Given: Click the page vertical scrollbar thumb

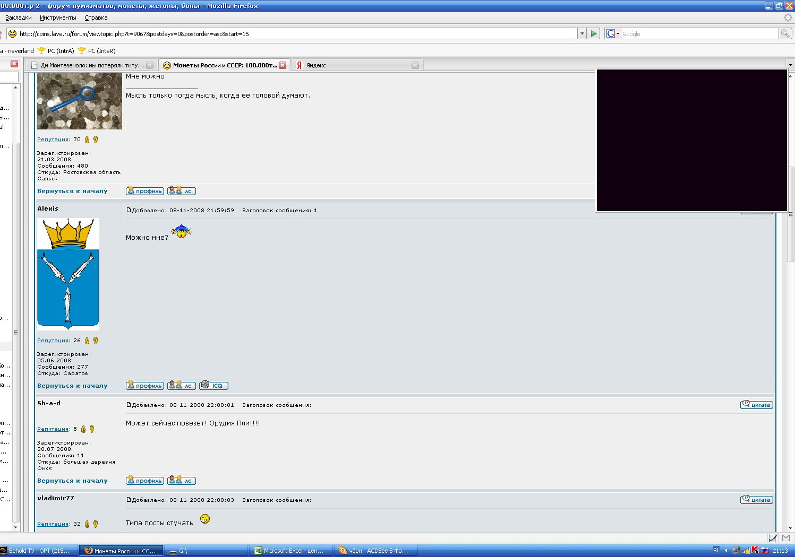Looking at the screenshot, I should pyautogui.click(x=791, y=212).
